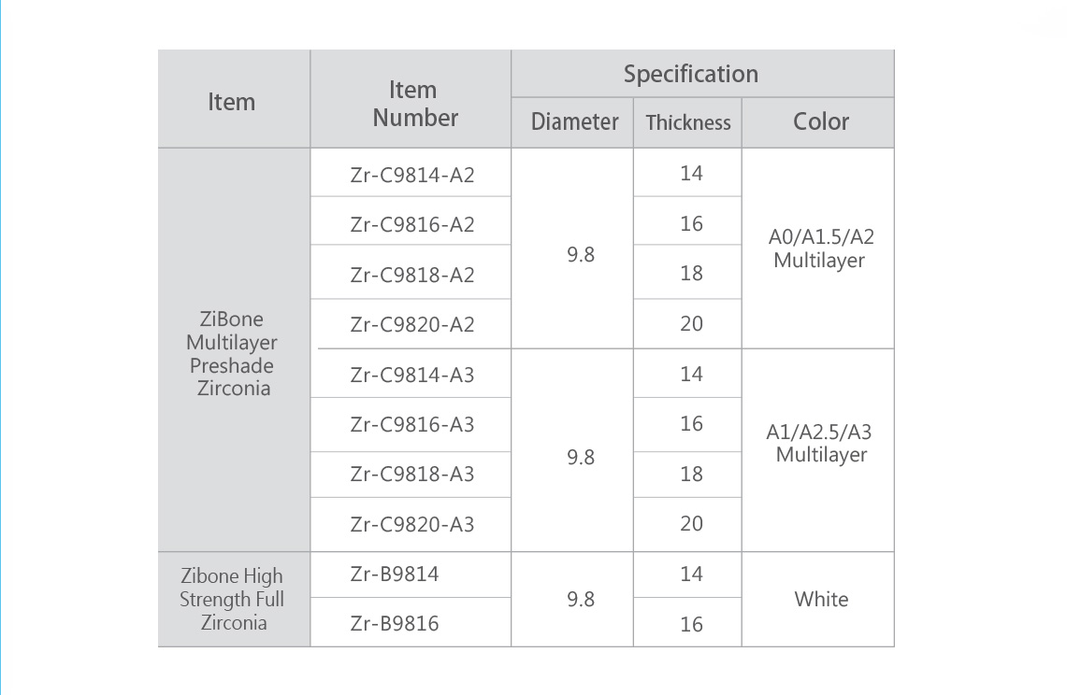Select the Zibone High Strength Full Zirconia cell

coord(234,599)
